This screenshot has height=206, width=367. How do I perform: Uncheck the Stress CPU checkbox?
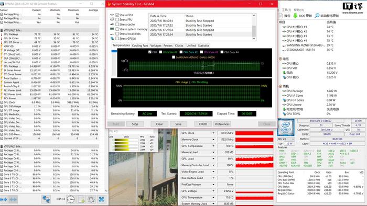(x=117, y=15)
